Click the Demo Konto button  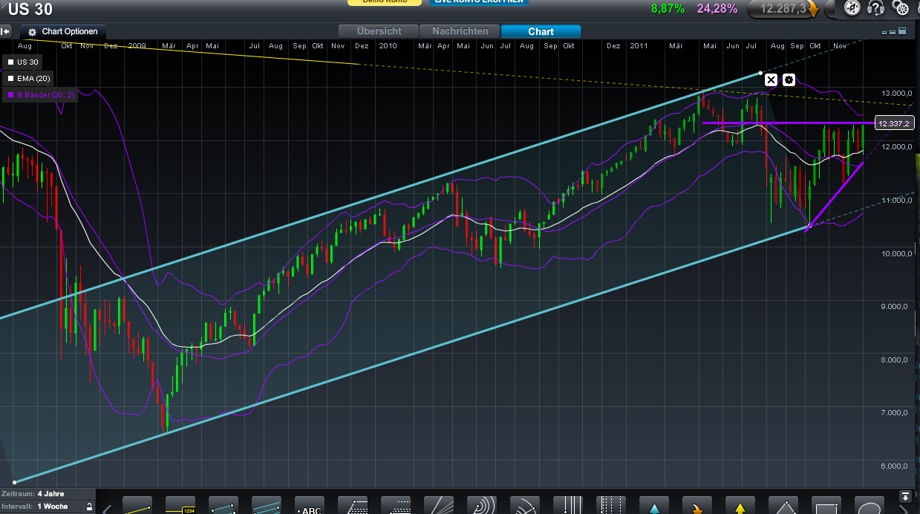pos(384,2)
